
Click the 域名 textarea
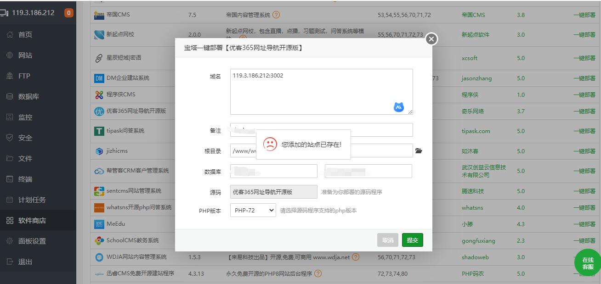321,92
